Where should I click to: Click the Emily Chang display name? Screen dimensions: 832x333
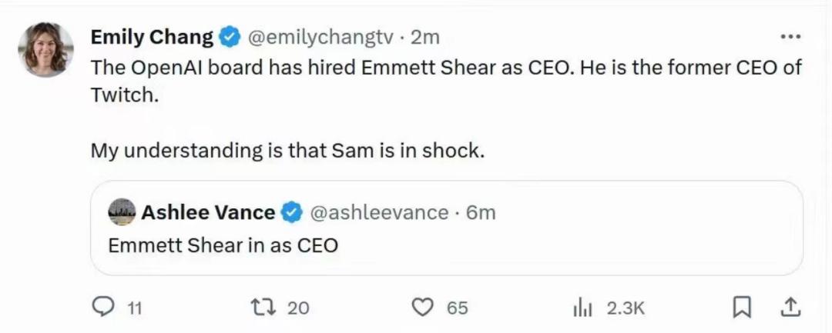point(152,37)
